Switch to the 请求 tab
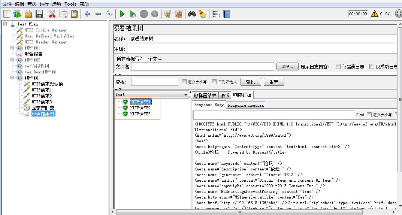 225,96
